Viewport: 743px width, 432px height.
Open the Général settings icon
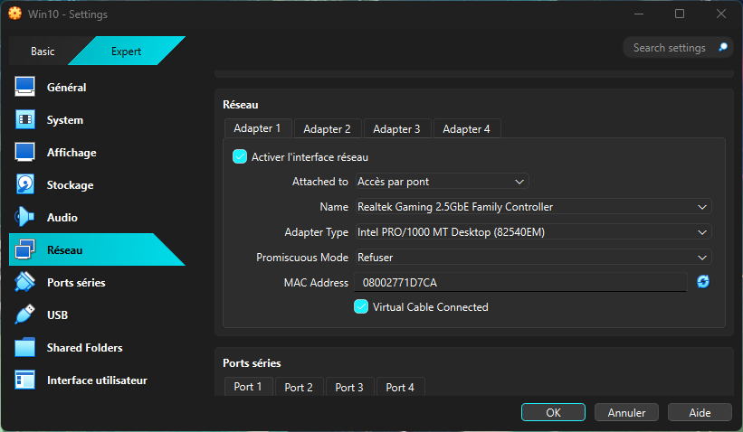click(x=25, y=88)
